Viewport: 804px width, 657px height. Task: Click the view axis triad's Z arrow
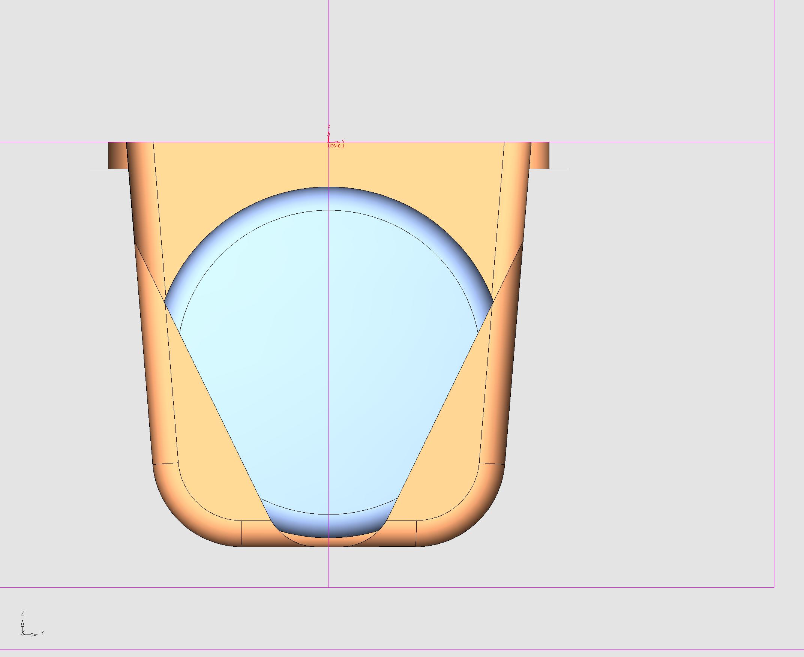(23, 624)
